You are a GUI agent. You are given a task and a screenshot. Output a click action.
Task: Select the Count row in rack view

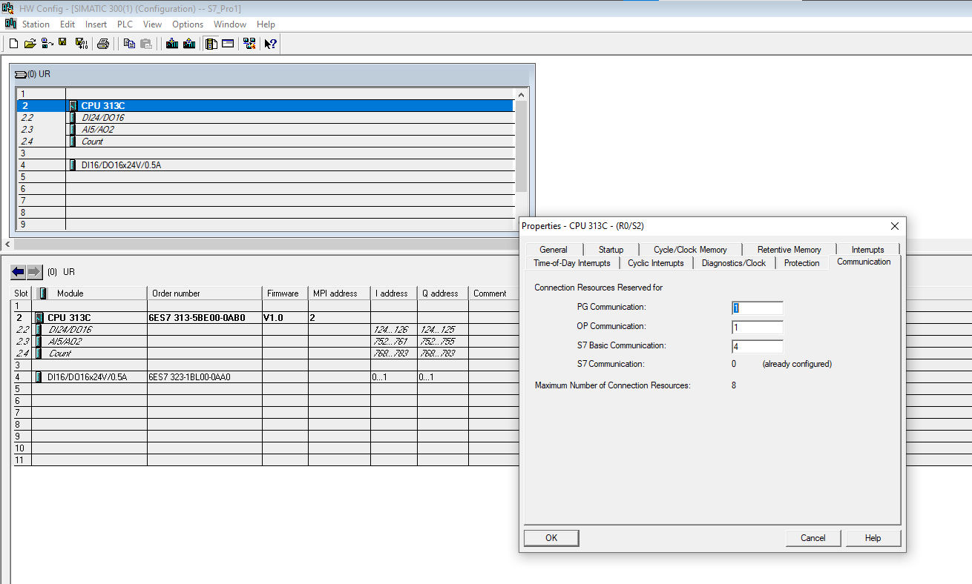(x=266, y=142)
